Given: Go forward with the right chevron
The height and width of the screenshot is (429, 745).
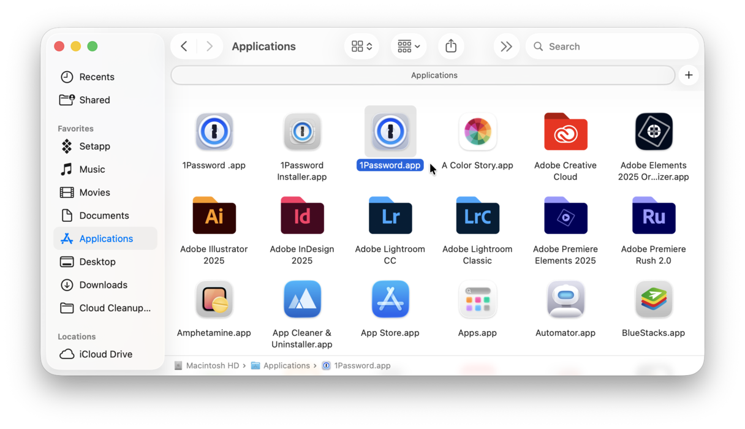Looking at the screenshot, I should 210,46.
